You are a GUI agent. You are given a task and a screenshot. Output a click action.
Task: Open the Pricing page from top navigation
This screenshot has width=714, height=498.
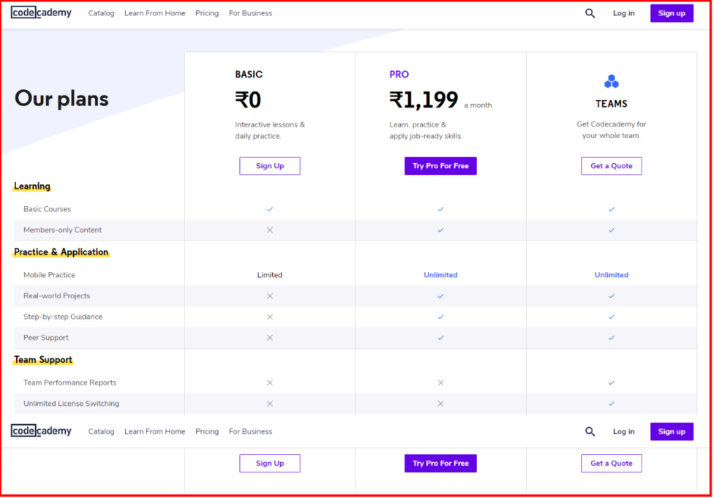pyautogui.click(x=207, y=13)
